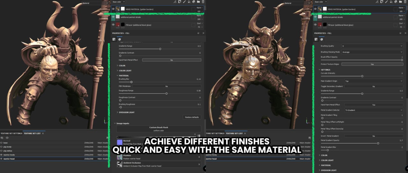Image resolution: width=408 pixels, height=173 pixels.
Task: Select Normal map input thumbnail
Action: (x=120, y=142)
